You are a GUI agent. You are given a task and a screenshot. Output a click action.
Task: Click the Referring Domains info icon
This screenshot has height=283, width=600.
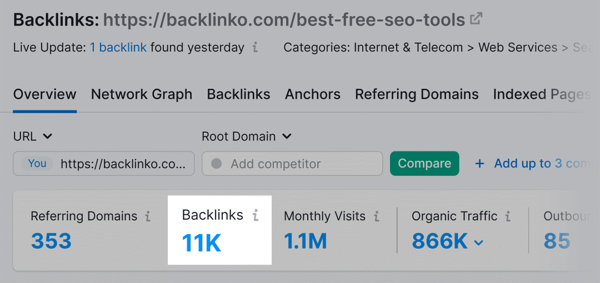tap(148, 216)
